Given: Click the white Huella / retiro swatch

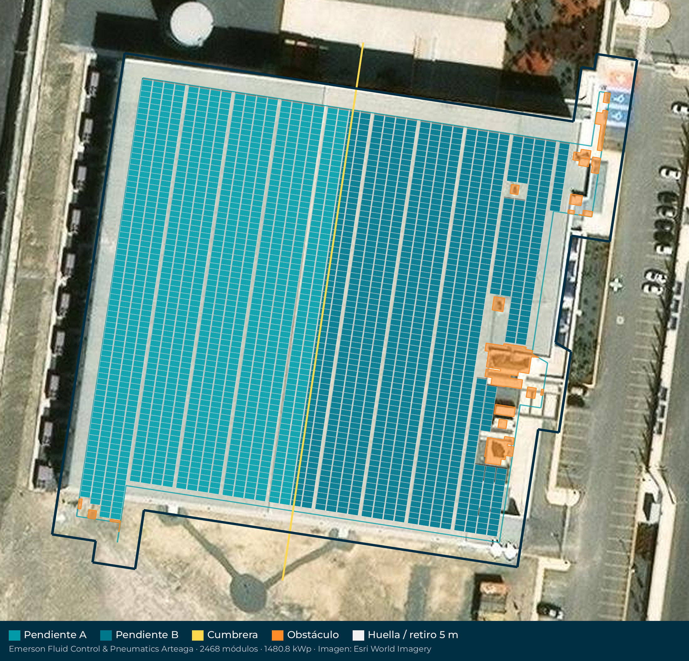Looking at the screenshot, I should pos(358,635).
